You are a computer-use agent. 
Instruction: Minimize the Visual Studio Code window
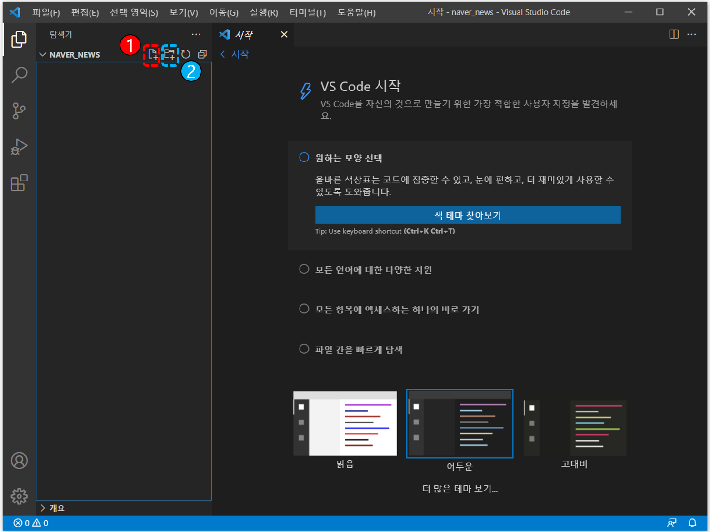click(629, 12)
